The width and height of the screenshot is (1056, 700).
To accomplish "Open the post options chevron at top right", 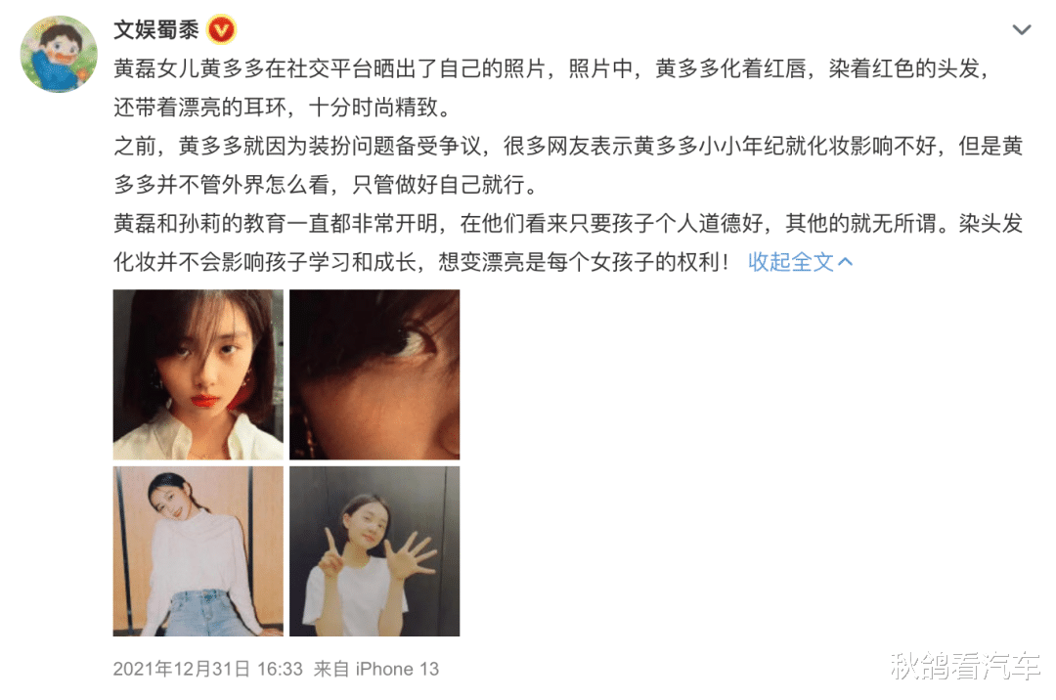I will [x=1022, y=29].
